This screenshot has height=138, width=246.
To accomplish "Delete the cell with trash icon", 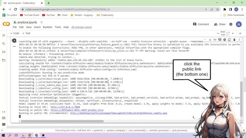I will [x=234, y=40].
